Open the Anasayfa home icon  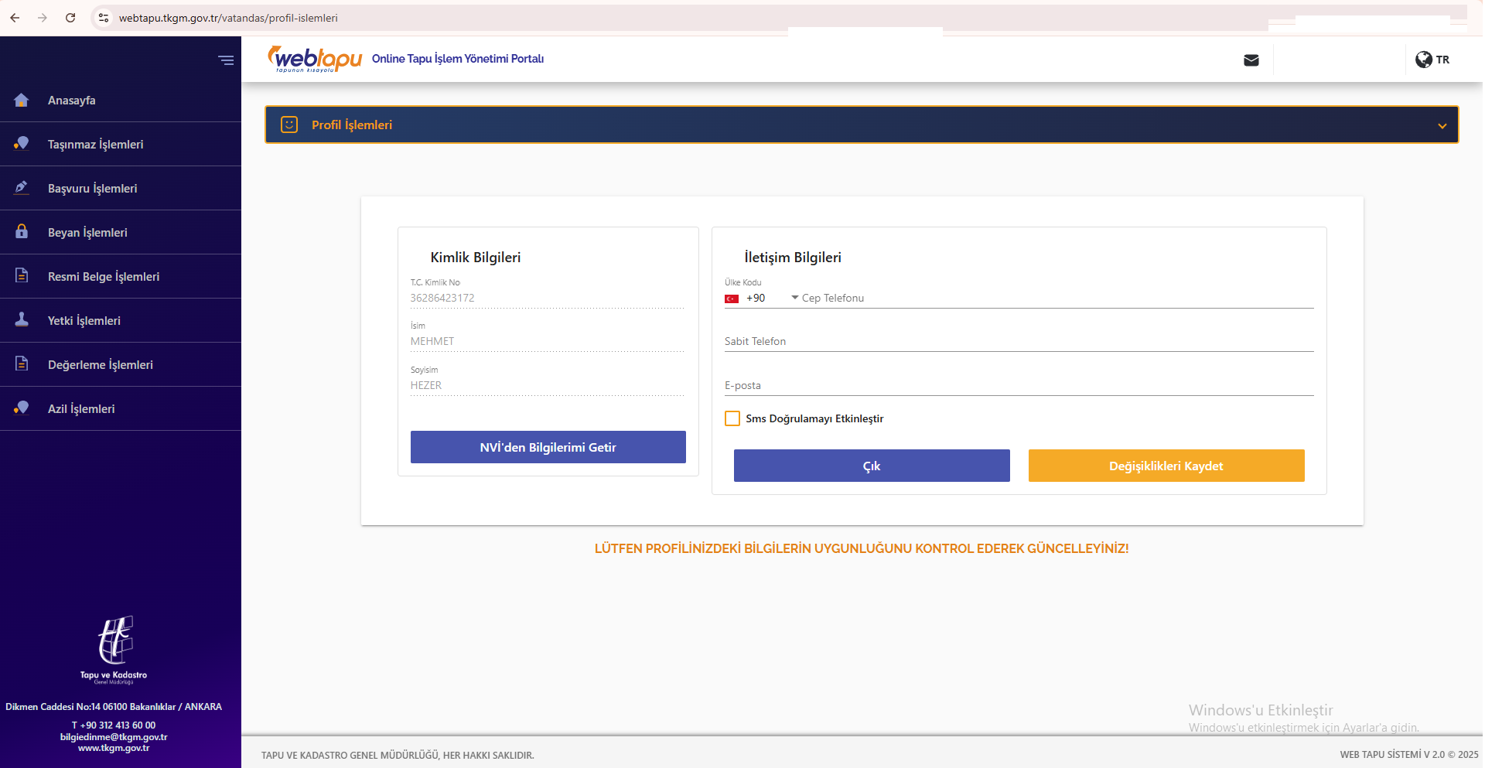(x=21, y=100)
